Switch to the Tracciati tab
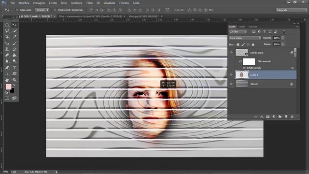The image size is (309, 174). 253,27
